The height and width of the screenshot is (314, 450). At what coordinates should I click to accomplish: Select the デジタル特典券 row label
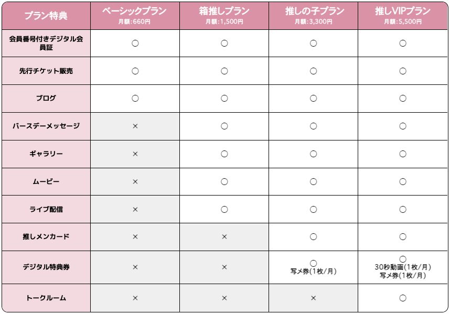pyautogui.click(x=46, y=267)
